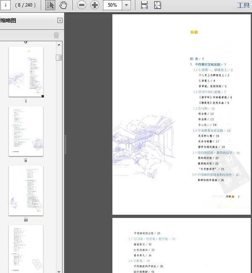Switch to fit one full page view

pos(157,5)
